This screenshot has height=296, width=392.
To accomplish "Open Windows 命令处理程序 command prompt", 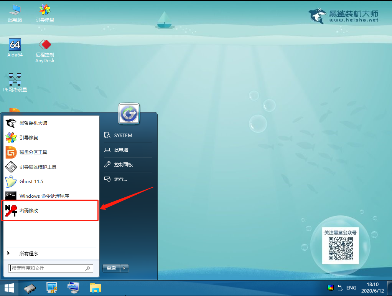I will 44,196.
